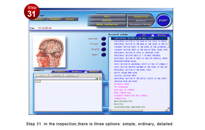Click the brain anatomy picture
The height and width of the screenshot is (130, 205).
point(50,51)
